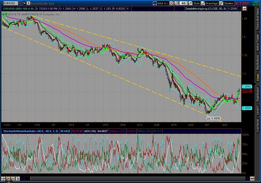Switch to the Big Buttons side tab
Image resolution: width=261 pixels, height=183 pixels.
[x=258, y=63]
